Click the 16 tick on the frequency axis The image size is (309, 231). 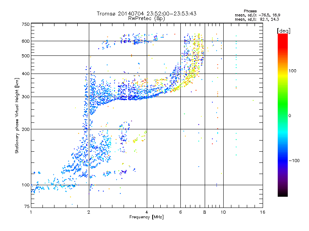pyautogui.click(x=262, y=213)
